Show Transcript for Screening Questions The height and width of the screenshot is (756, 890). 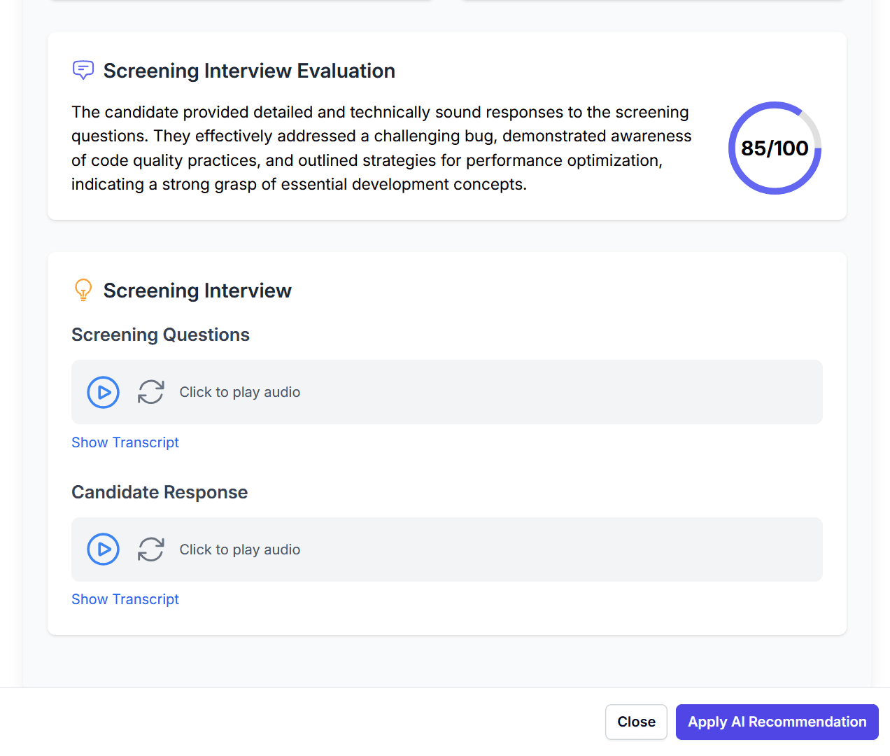(x=125, y=442)
